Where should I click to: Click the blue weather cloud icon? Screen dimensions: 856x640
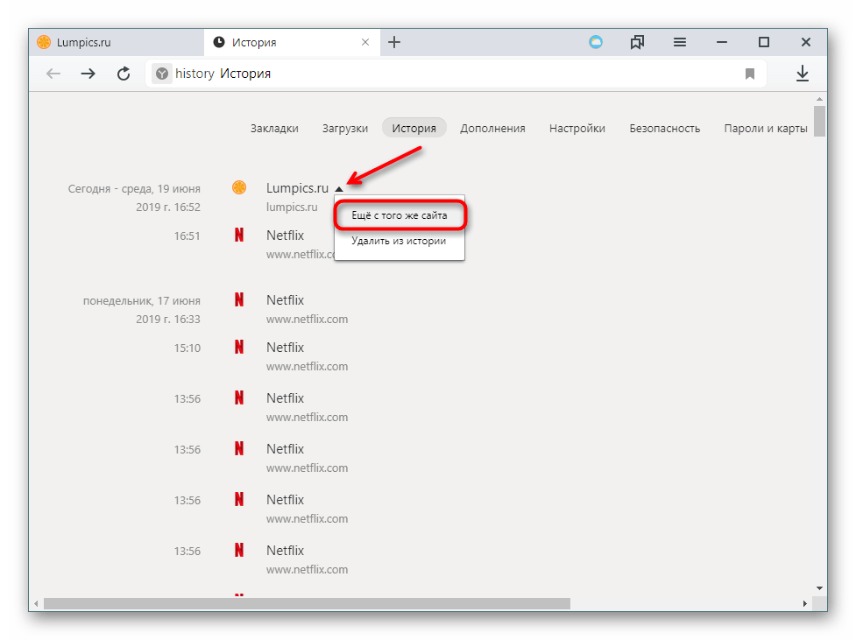pos(596,42)
